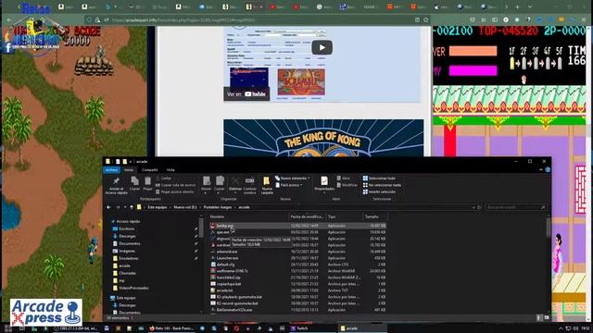Viewport: 593px width, 333px height.
Task: Click The King of Kong banner image
Action: pos(323,138)
